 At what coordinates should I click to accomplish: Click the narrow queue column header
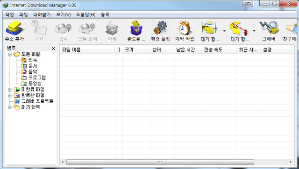[x=119, y=50]
